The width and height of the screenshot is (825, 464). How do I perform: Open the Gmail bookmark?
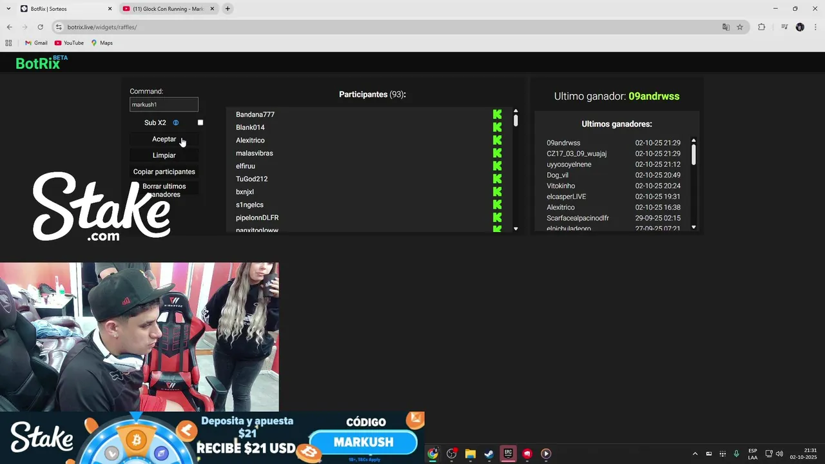(x=36, y=43)
